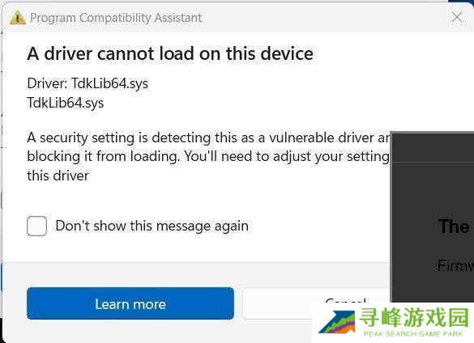Click the colorful mountain arrow watermark logo
Screen dimensions: 474x343
click(337, 322)
